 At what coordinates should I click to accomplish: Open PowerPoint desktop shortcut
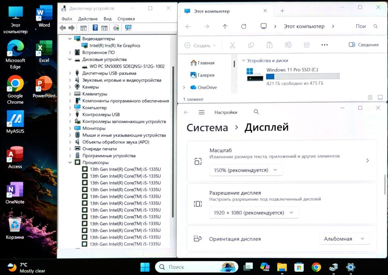[x=44, y=87]
